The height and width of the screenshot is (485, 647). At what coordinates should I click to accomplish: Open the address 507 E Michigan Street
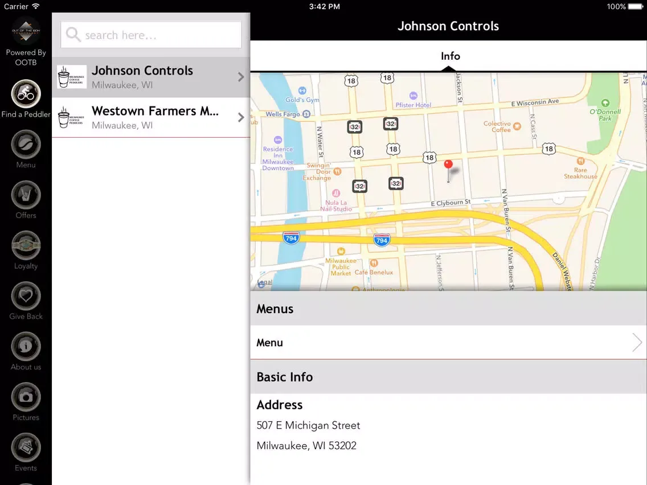[x=308, y=425]
